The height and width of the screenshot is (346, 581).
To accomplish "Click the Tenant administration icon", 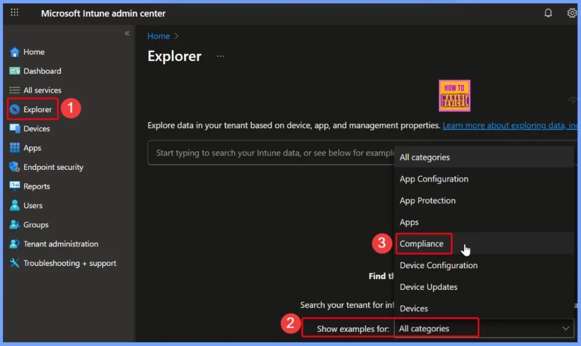I will pos(14,244).
